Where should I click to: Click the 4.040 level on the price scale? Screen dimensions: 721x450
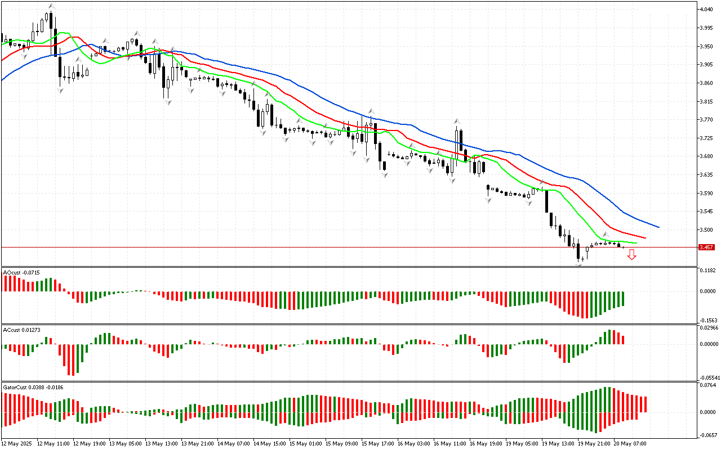[x=706, y=10]
